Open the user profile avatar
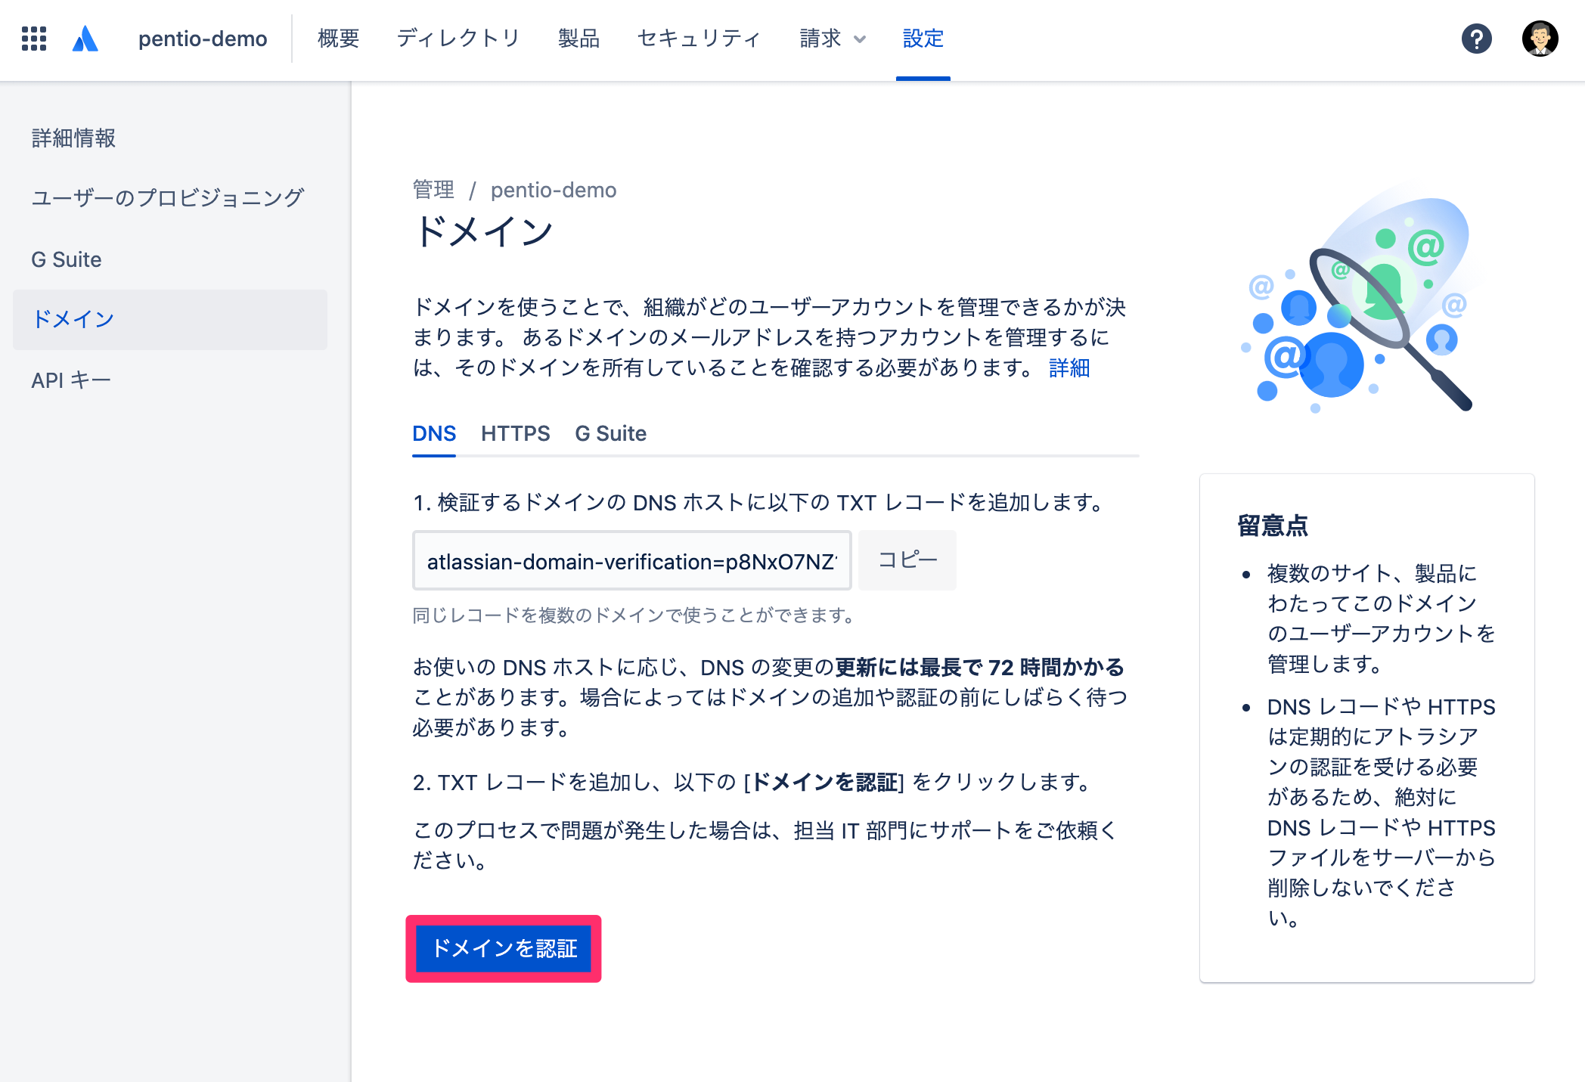Viewport: 1585px width, 1082px height. [1540, 39]
